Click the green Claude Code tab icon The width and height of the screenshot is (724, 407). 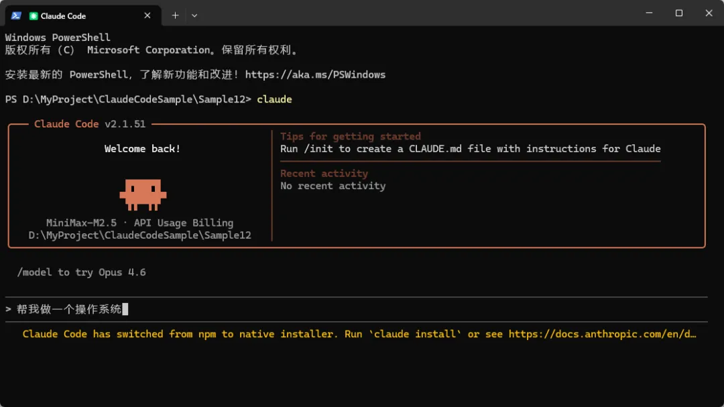pyautogui.click(x=34, y=15)
